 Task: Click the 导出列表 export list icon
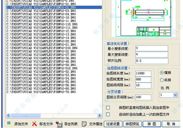[x=59, y=124]
